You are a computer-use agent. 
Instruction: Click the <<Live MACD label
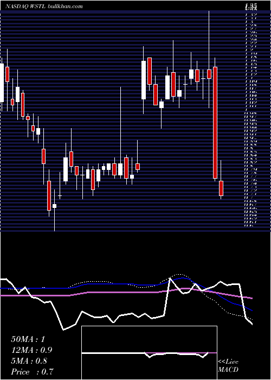228,365
